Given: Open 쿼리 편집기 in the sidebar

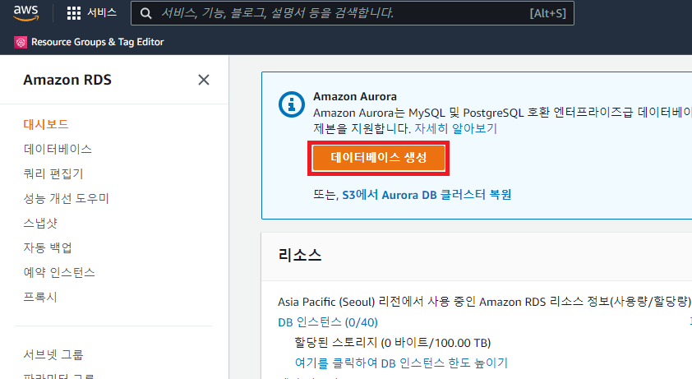Looking at the screenshot, I should 53,173.
